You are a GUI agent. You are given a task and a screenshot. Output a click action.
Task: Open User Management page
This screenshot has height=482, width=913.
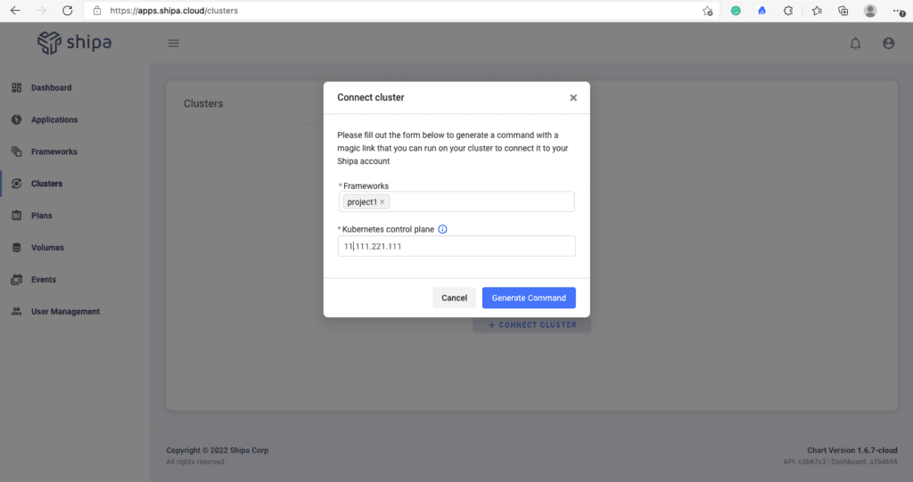pyautogui.click(x=65, y=312)
